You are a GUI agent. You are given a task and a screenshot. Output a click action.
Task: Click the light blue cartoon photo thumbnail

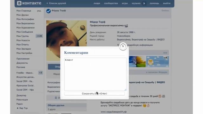157,61
